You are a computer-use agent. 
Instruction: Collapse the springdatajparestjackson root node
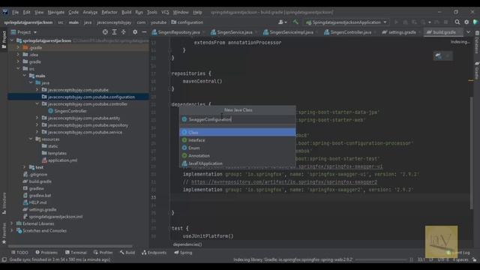(12, 40)
